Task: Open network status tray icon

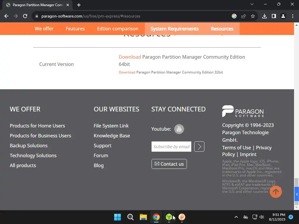Action: 255,217
